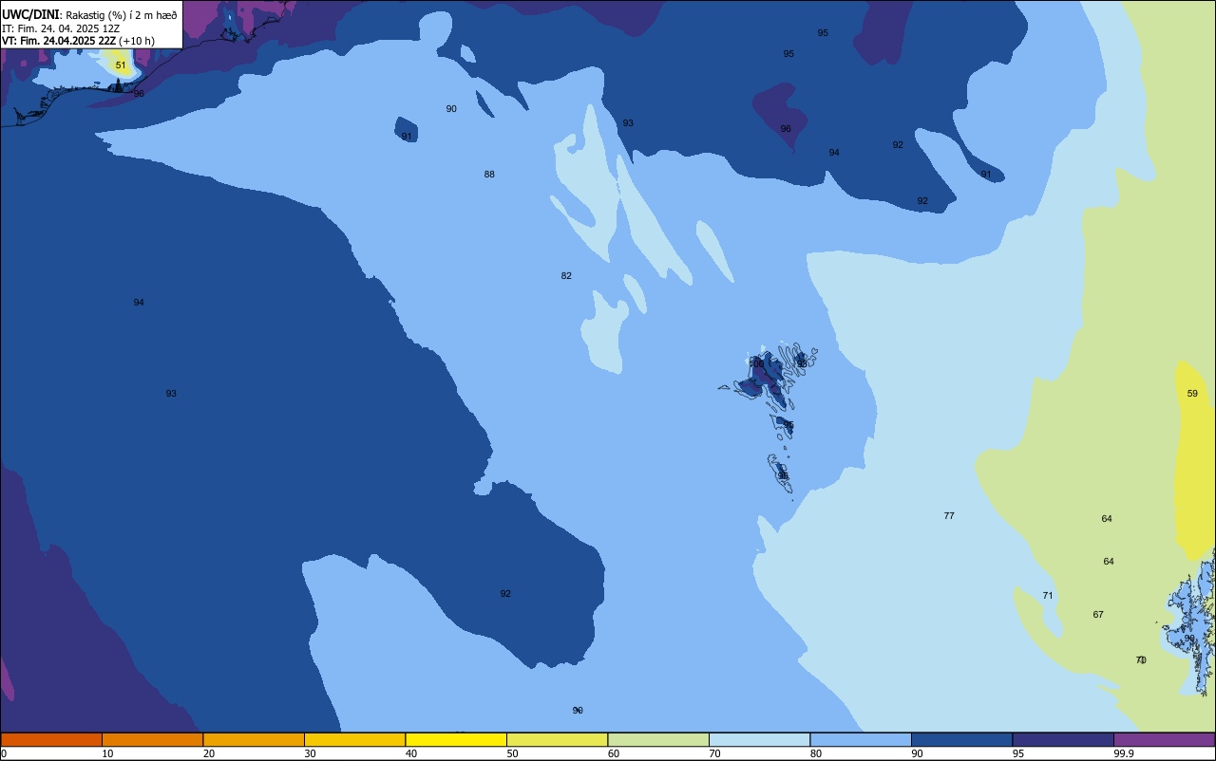
Task: Click the dark blue 90–95 legend swatch
Action: [x=961, y=739]
